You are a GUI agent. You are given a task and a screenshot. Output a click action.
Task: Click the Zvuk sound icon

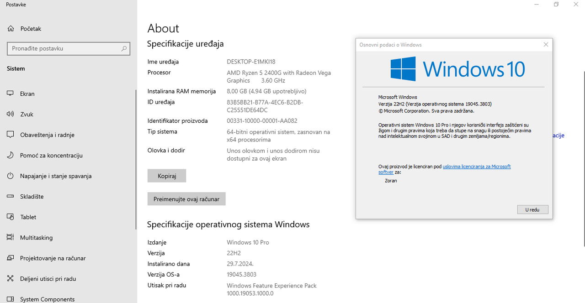point(11,114)
